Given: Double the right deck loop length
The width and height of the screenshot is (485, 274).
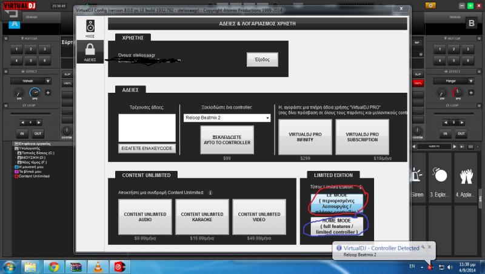Looking at the screenshot, I should click(462, 122).
